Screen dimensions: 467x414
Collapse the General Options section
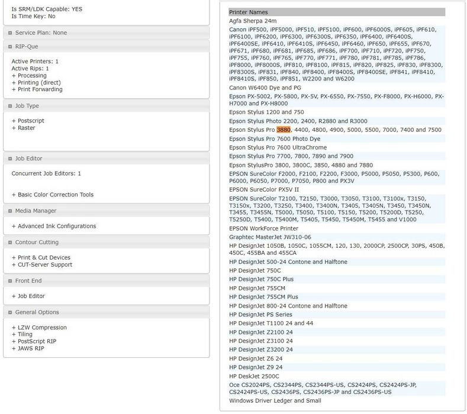[x=10, y=312]
